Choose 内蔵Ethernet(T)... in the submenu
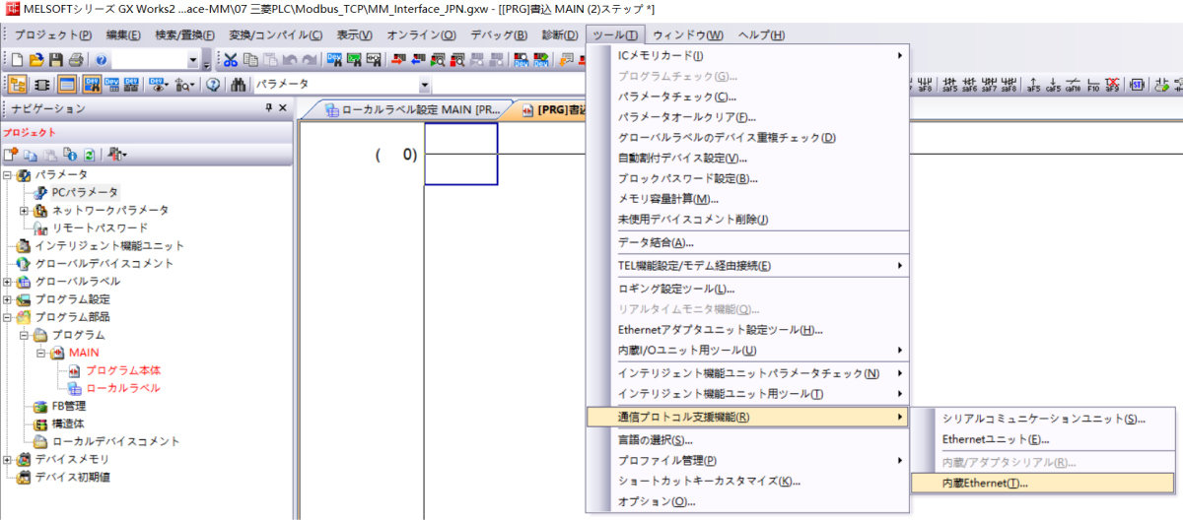Image resolution: width=1183 pixels, height=520 pixels. (1043, 484)
